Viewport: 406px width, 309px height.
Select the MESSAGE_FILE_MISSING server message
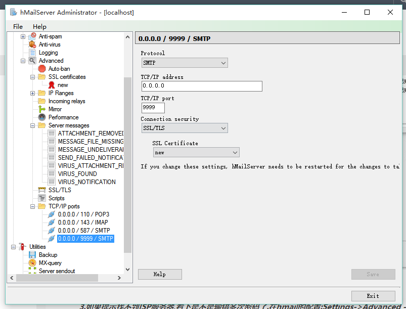[91, 142]
